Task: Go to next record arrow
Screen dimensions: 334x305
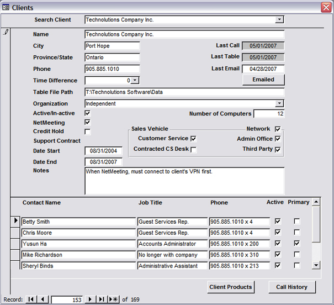Action: click(x=90, y=299)
